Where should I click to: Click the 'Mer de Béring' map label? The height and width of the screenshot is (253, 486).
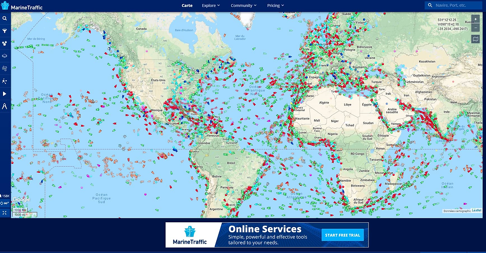36,39
